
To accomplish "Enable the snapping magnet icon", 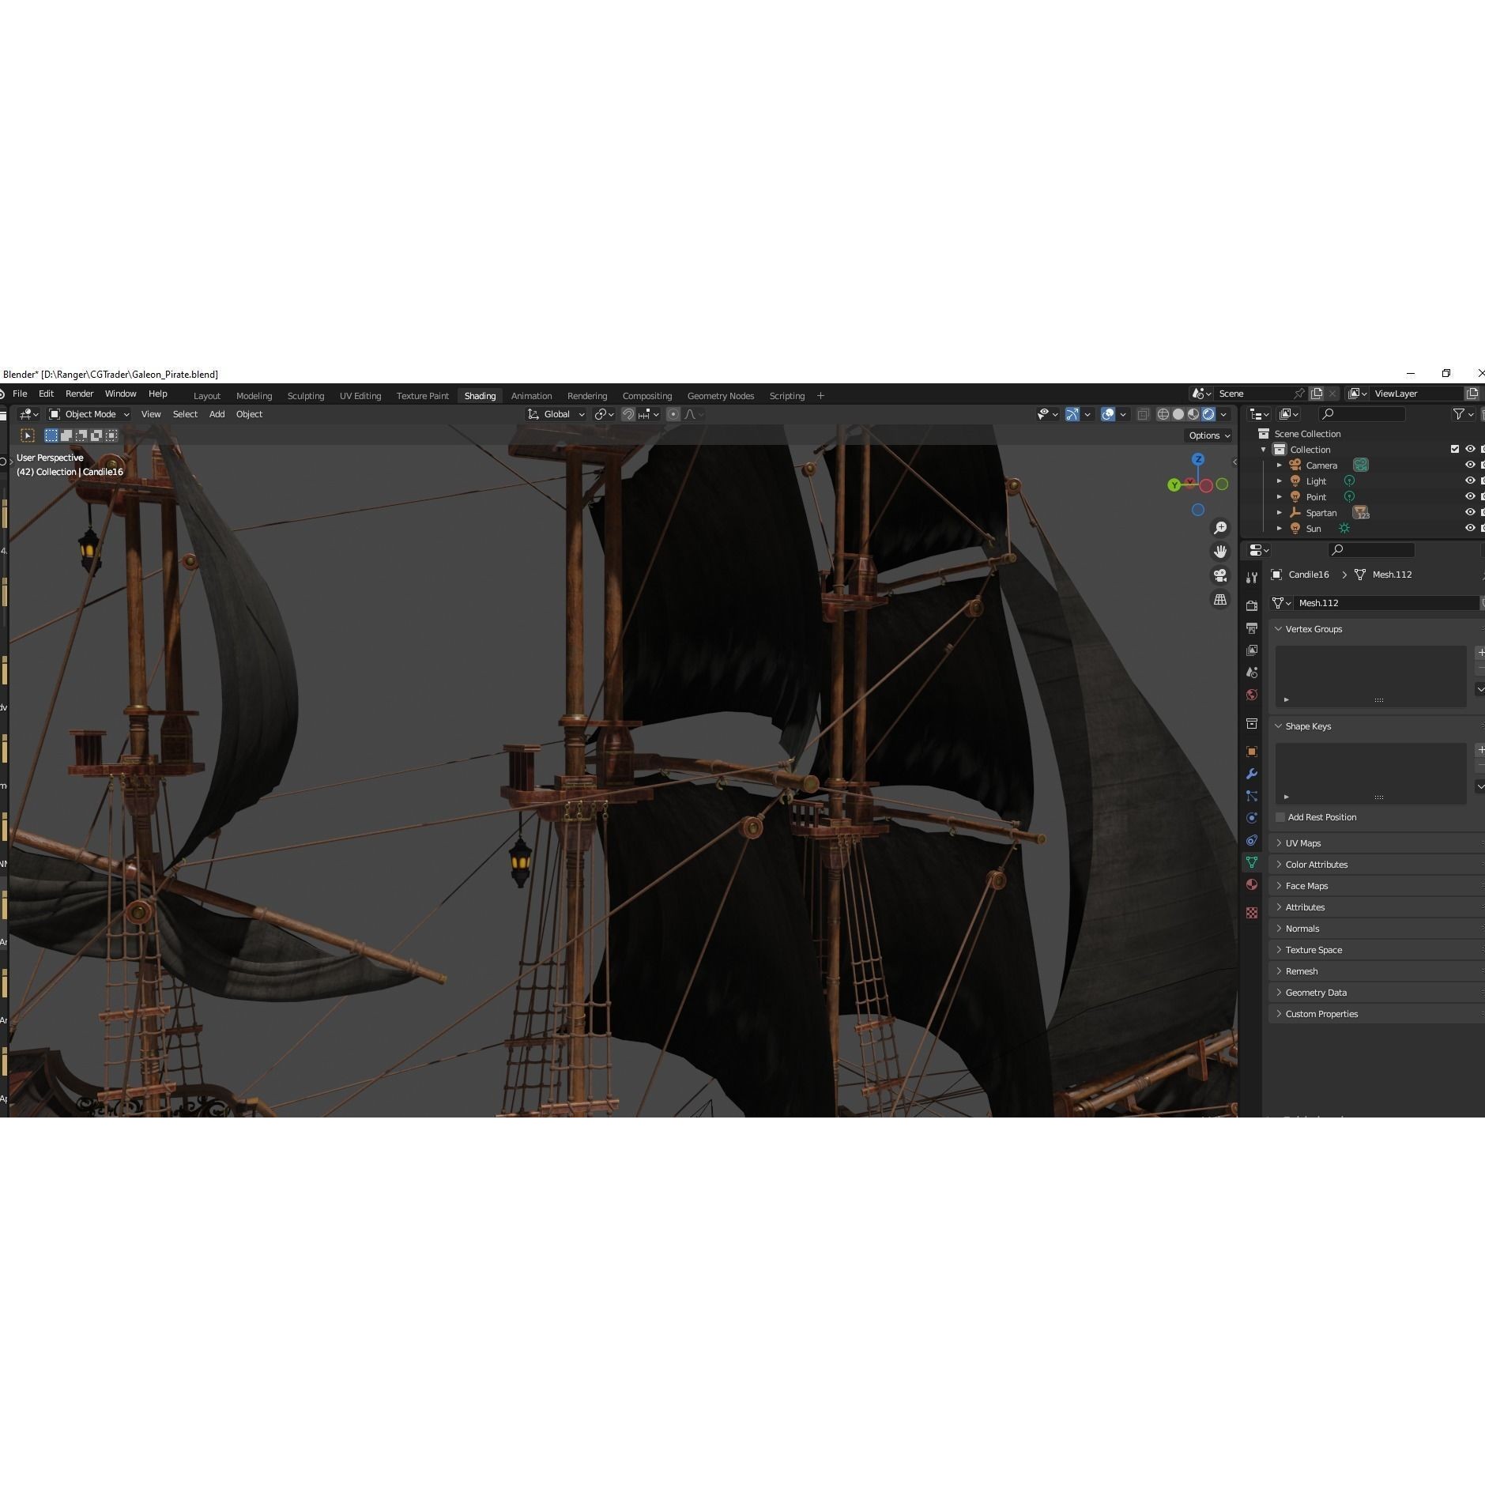I will pyautogui.click(x=628, y=414).
